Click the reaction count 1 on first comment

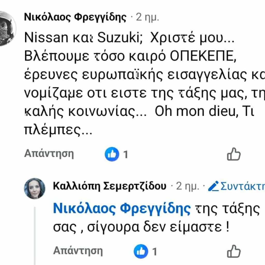click(x=126, y=155)
